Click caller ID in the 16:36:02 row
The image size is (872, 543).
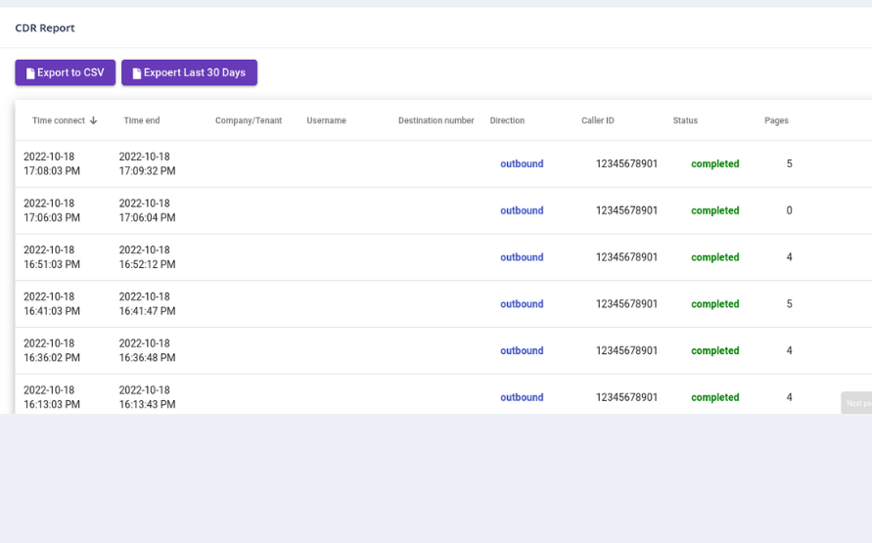tap(626, 351)
